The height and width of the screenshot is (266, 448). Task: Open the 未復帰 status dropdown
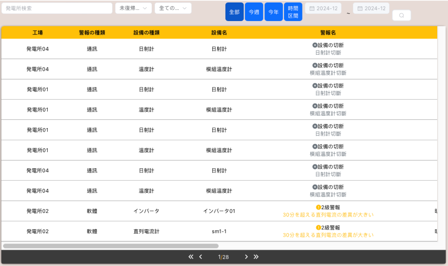(x=133, y=8)
